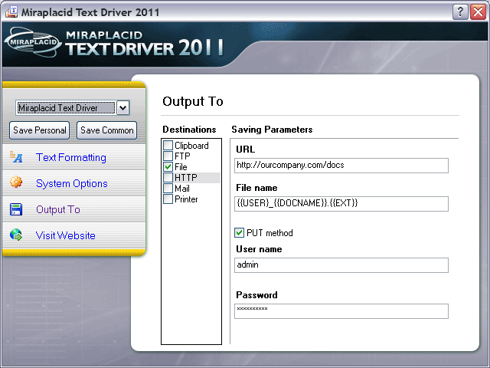Enable the Clipboard destination checkbox

click(x=168, y=145)
